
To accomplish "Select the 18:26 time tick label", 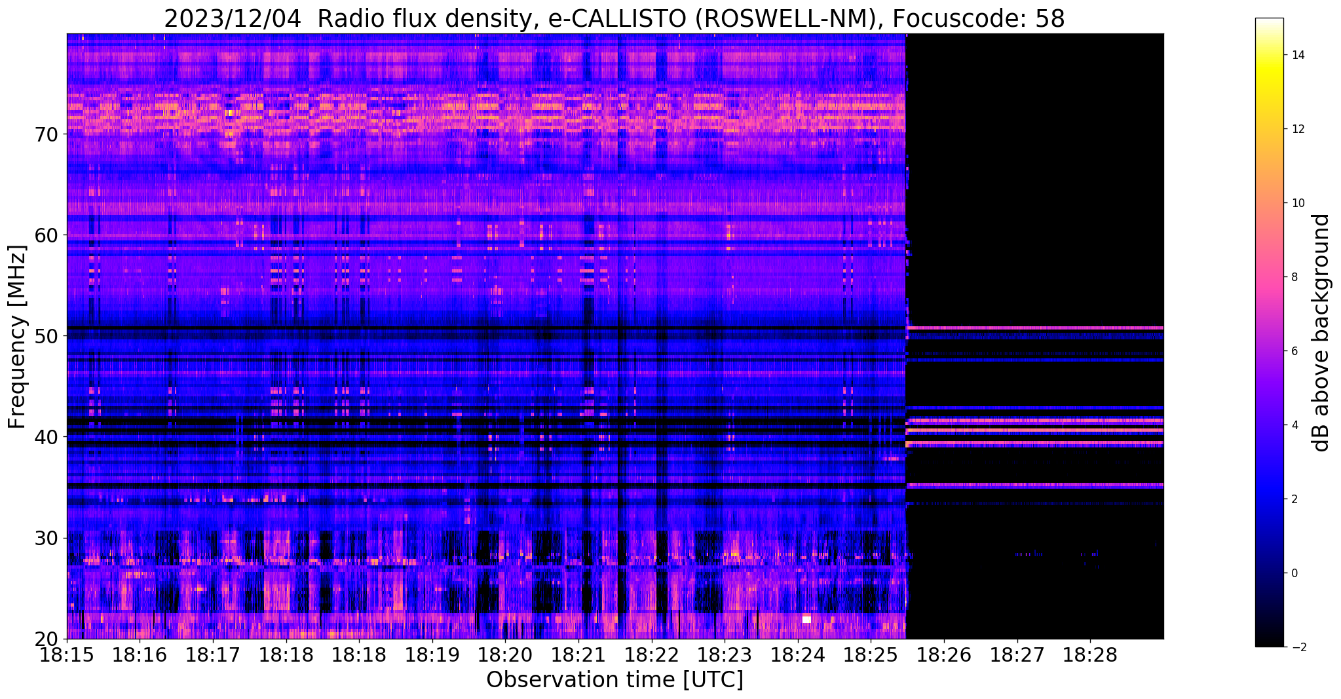I will coord(944,655).
